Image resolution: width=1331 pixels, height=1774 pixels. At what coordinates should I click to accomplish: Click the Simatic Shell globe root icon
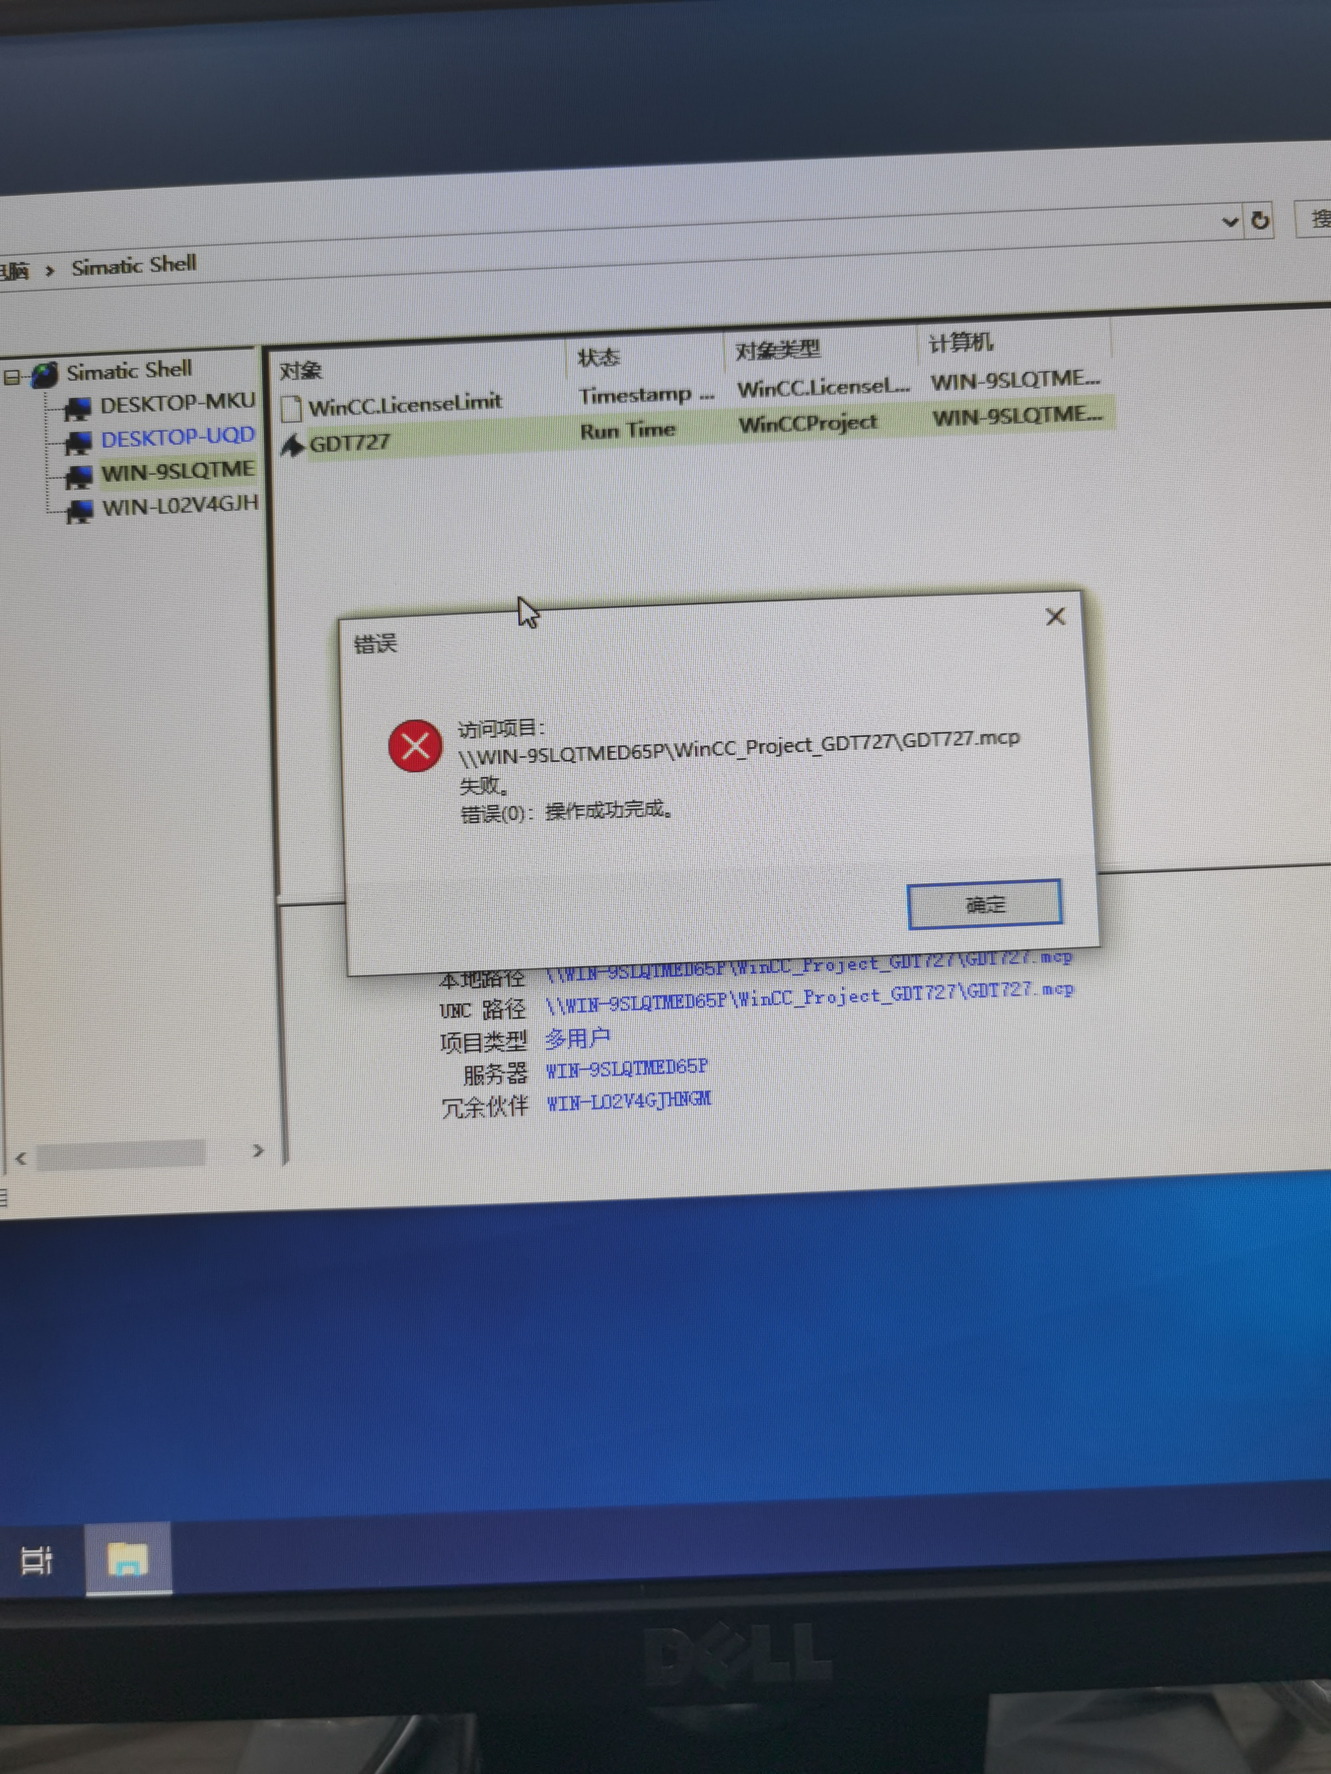tap(46, 375)
